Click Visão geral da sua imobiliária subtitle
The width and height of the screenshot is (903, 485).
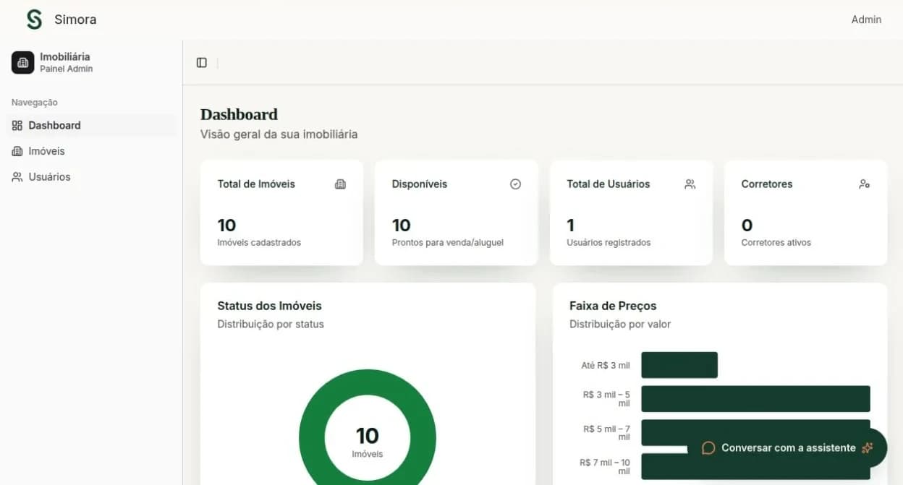pyautogui.click(x=279, y=134)
